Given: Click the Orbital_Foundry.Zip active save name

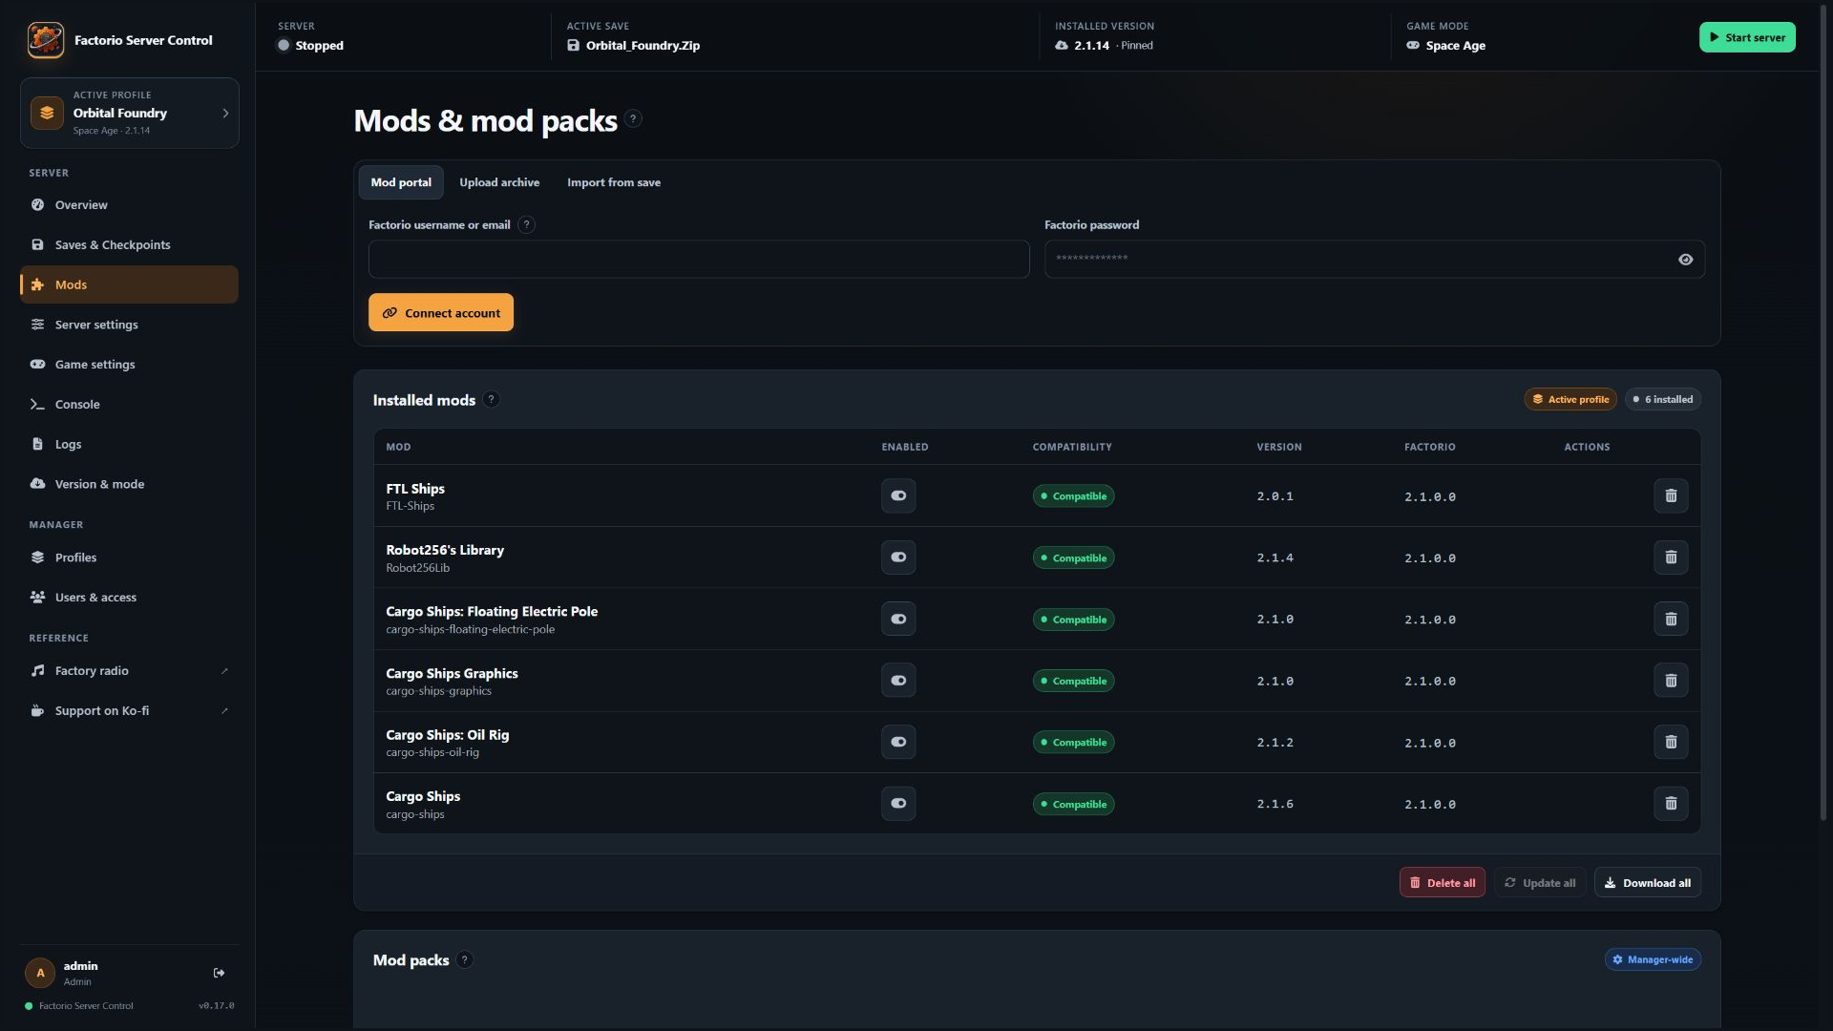Looking at the screenshot, I should pos(643,46).
